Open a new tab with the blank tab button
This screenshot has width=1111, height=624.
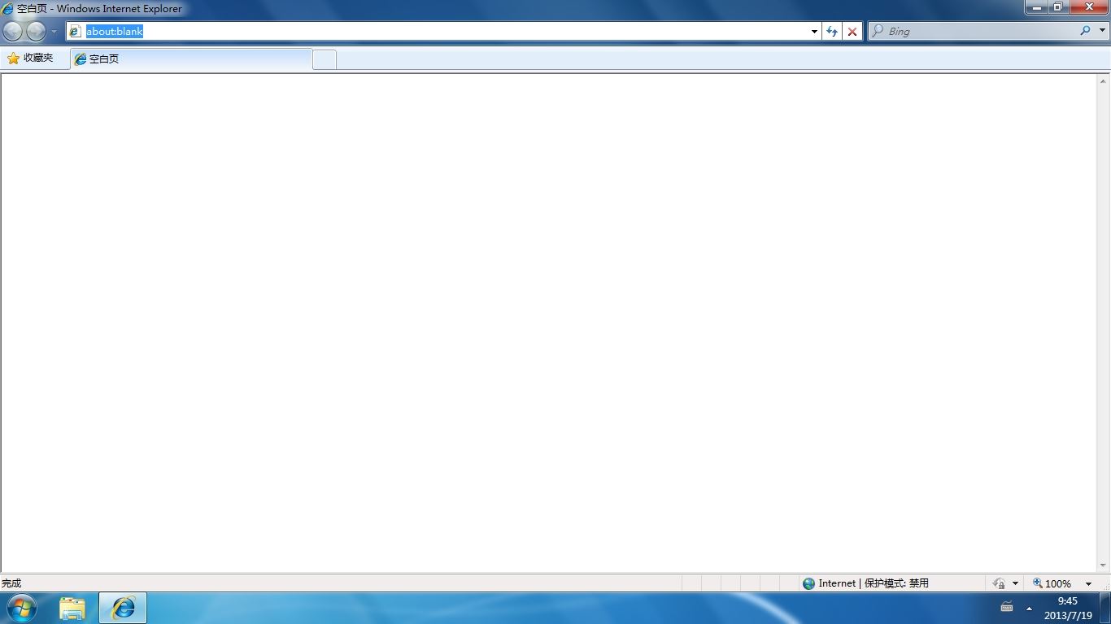pos(325,59)
